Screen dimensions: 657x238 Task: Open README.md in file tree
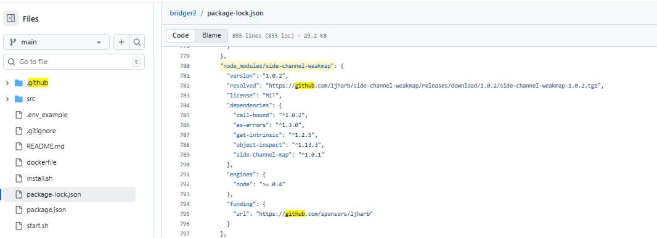pyautogui.click(x=46, y=147)
